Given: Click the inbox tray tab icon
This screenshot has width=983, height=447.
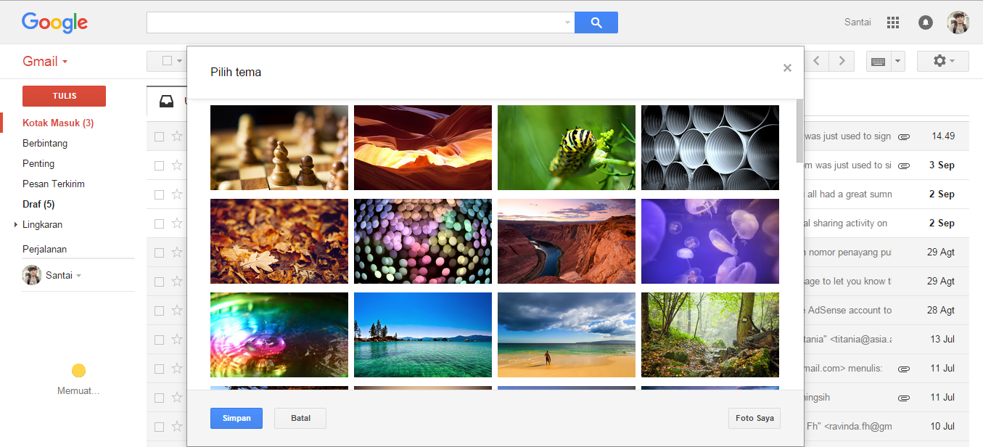Looking at the screenshot, I should coord(166,101).
